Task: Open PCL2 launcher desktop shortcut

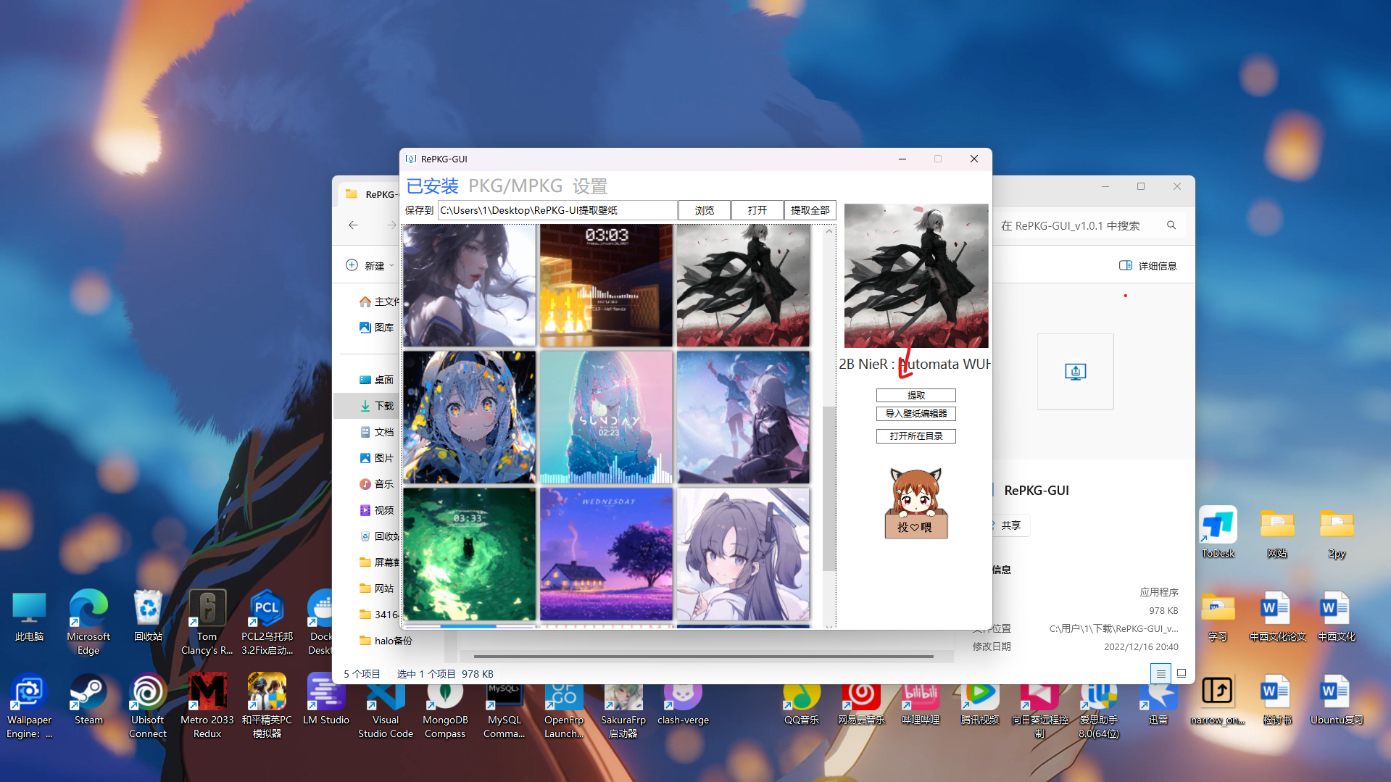Action: click(x=267, y=623)
